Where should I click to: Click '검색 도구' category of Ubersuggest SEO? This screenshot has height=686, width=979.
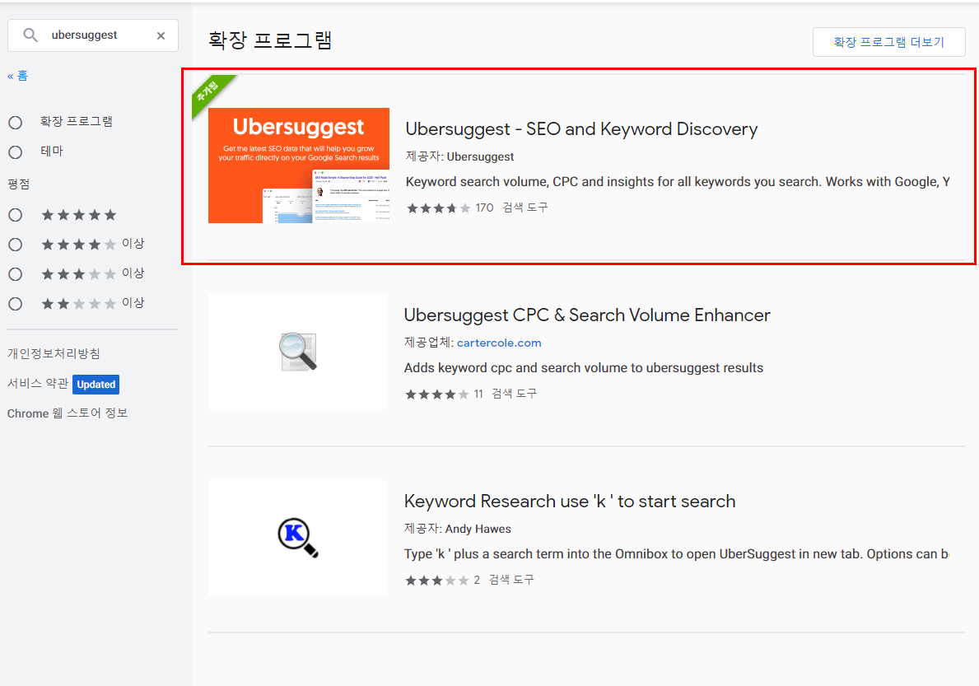click(525, 208)
